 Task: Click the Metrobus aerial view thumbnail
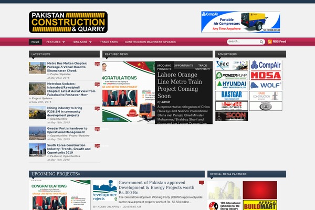coord(37,88)
